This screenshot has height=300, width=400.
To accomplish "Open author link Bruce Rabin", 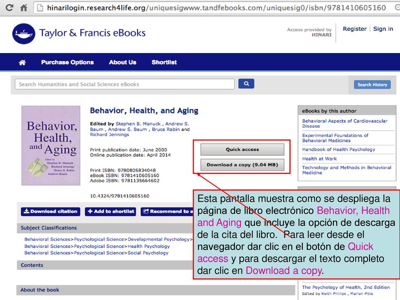I will 166,129.
